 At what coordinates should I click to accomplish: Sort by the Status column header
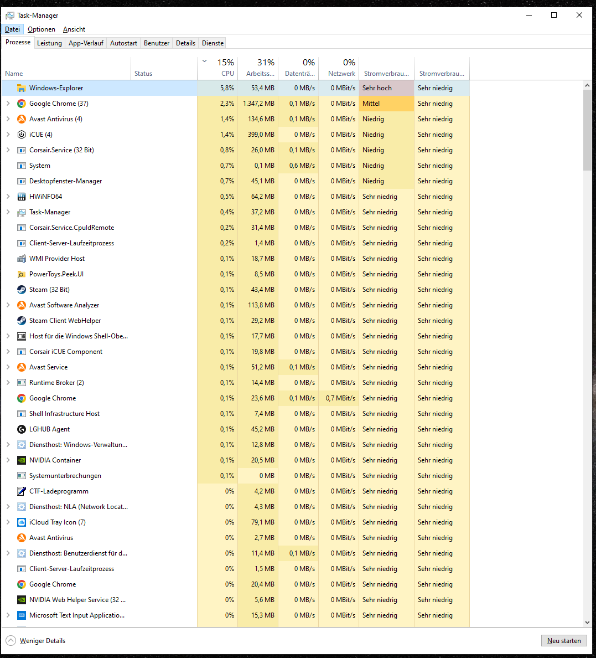[x=164, y=68]
